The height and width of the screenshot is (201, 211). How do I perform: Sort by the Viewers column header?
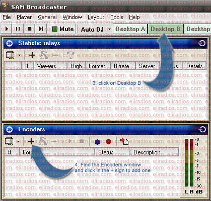coord(50,66)
